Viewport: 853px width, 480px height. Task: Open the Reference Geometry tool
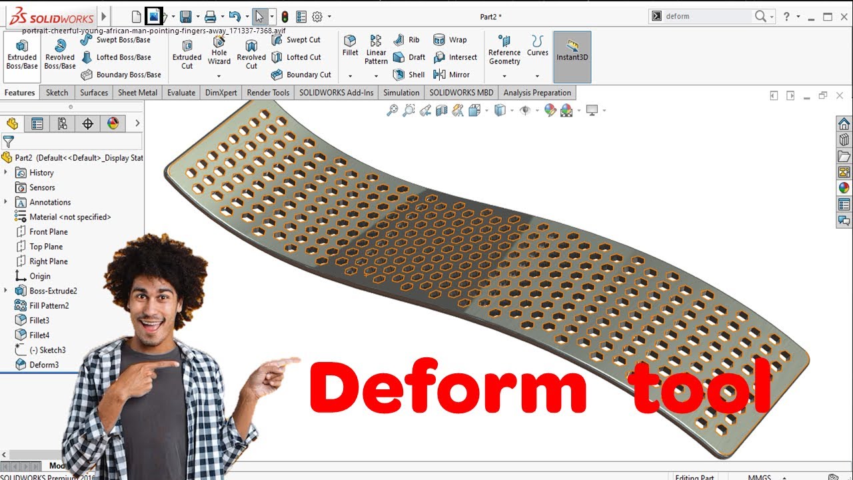504,51
